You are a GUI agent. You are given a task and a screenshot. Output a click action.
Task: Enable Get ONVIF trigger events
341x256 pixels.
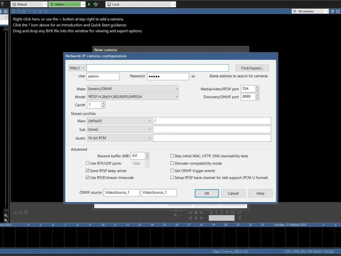point(172,171)
